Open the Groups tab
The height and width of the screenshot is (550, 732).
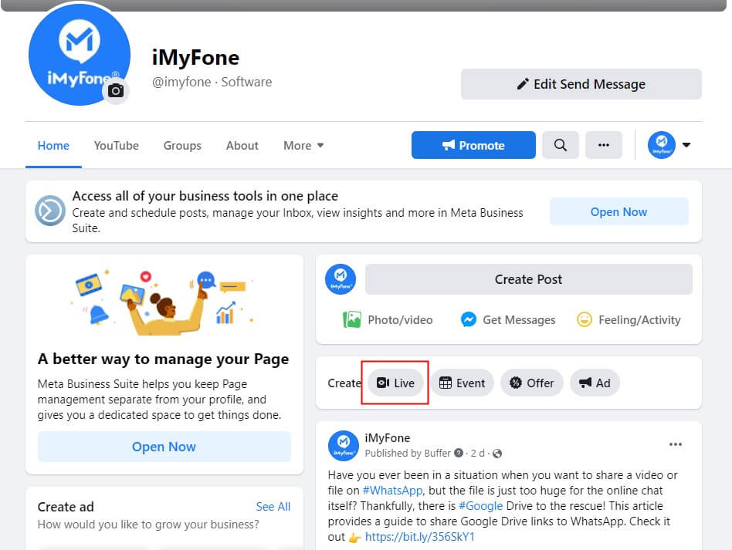182,145
